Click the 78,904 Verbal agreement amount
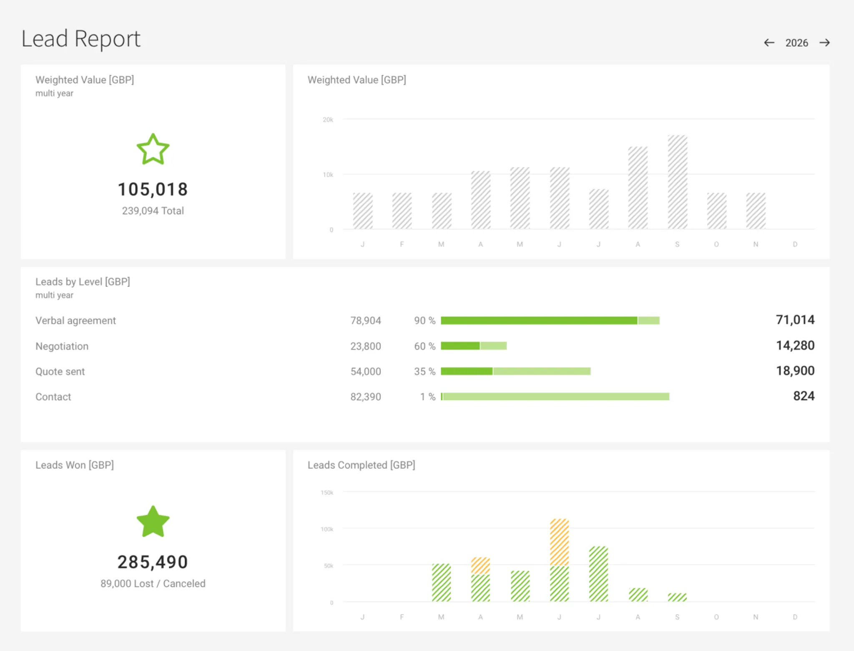The width and height of the screenshot is (854, 651). (366, 321)
